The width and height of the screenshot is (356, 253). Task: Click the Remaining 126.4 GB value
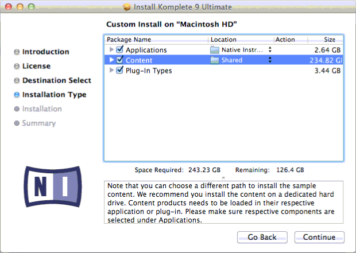(x=290, y=170)
